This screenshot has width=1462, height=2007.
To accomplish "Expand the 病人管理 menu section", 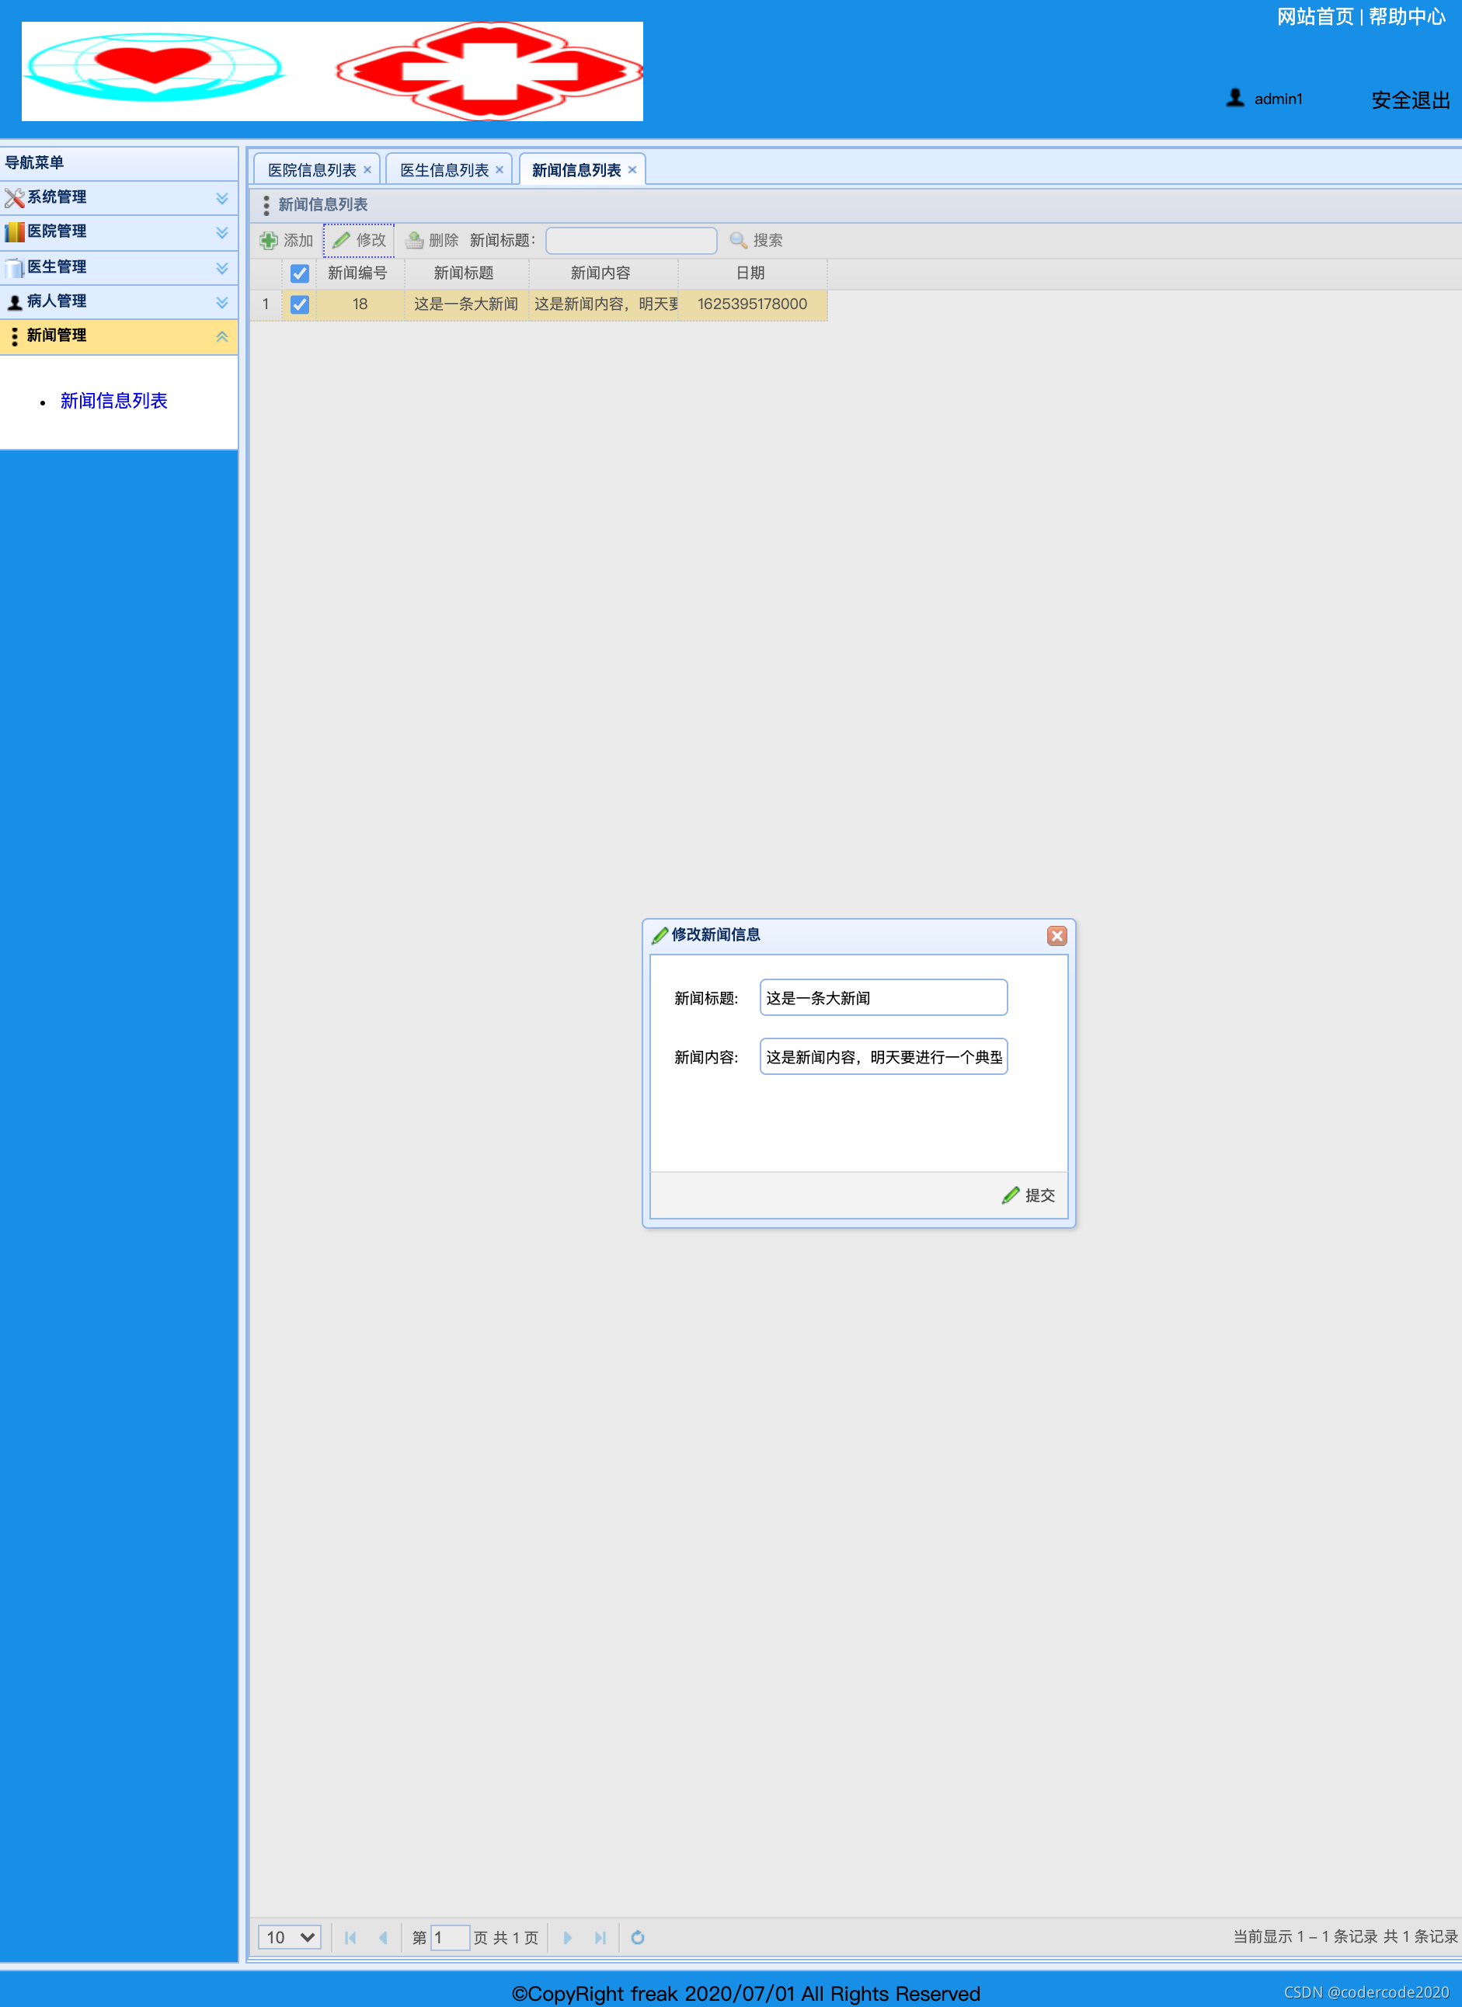I will coord(222,303).
